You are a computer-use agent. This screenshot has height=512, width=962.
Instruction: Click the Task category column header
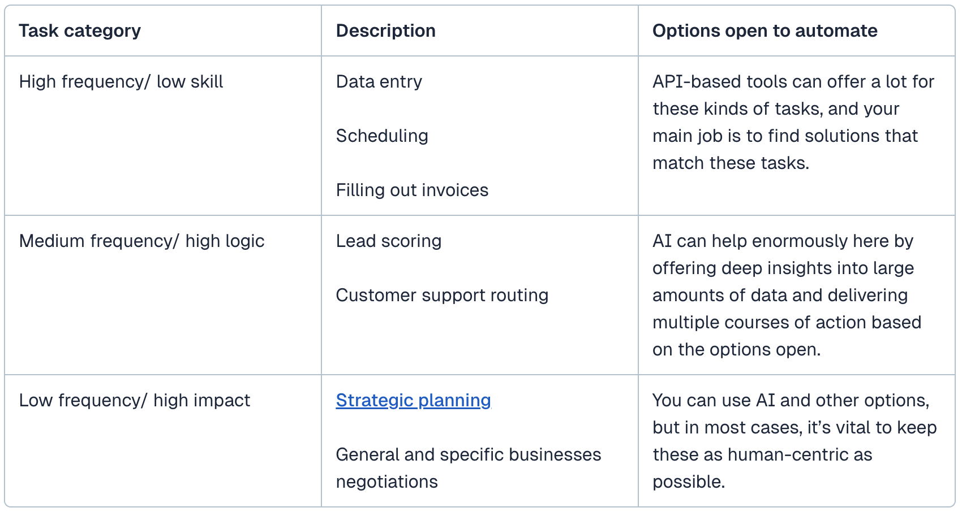click(80, 31)
